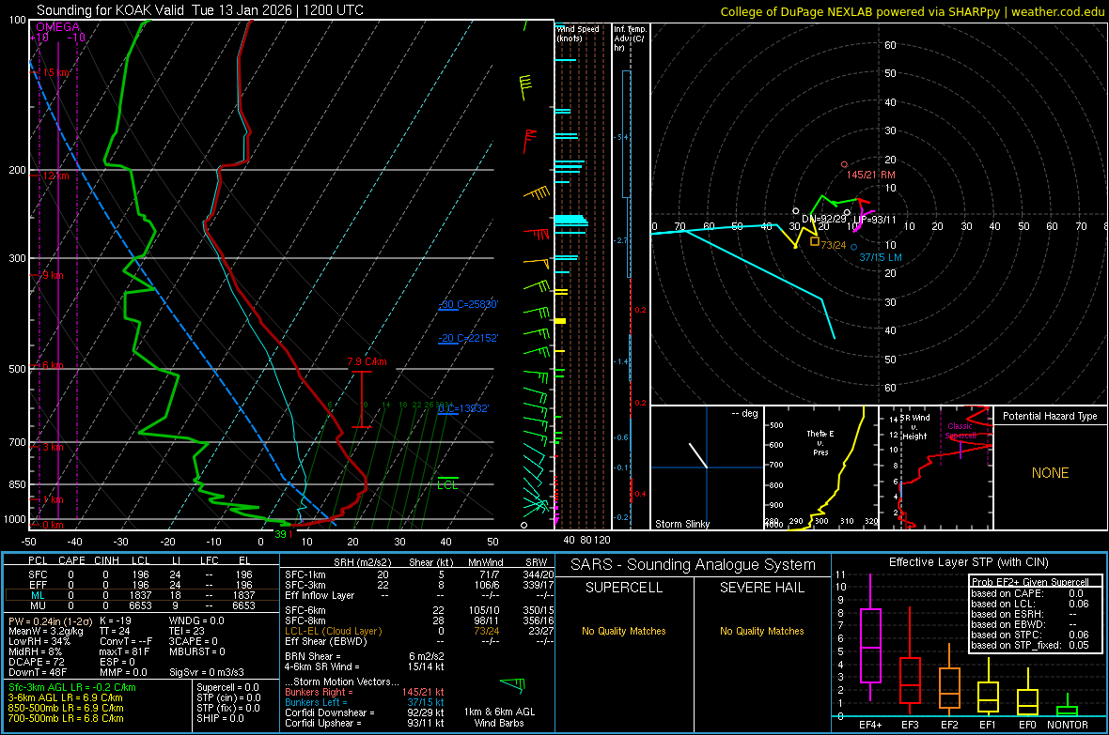Click the 'SHIP = 0.0' value
1109x735 pixels.
point(220,718)
